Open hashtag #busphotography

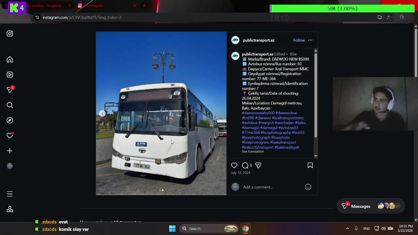tap(276, 133)
